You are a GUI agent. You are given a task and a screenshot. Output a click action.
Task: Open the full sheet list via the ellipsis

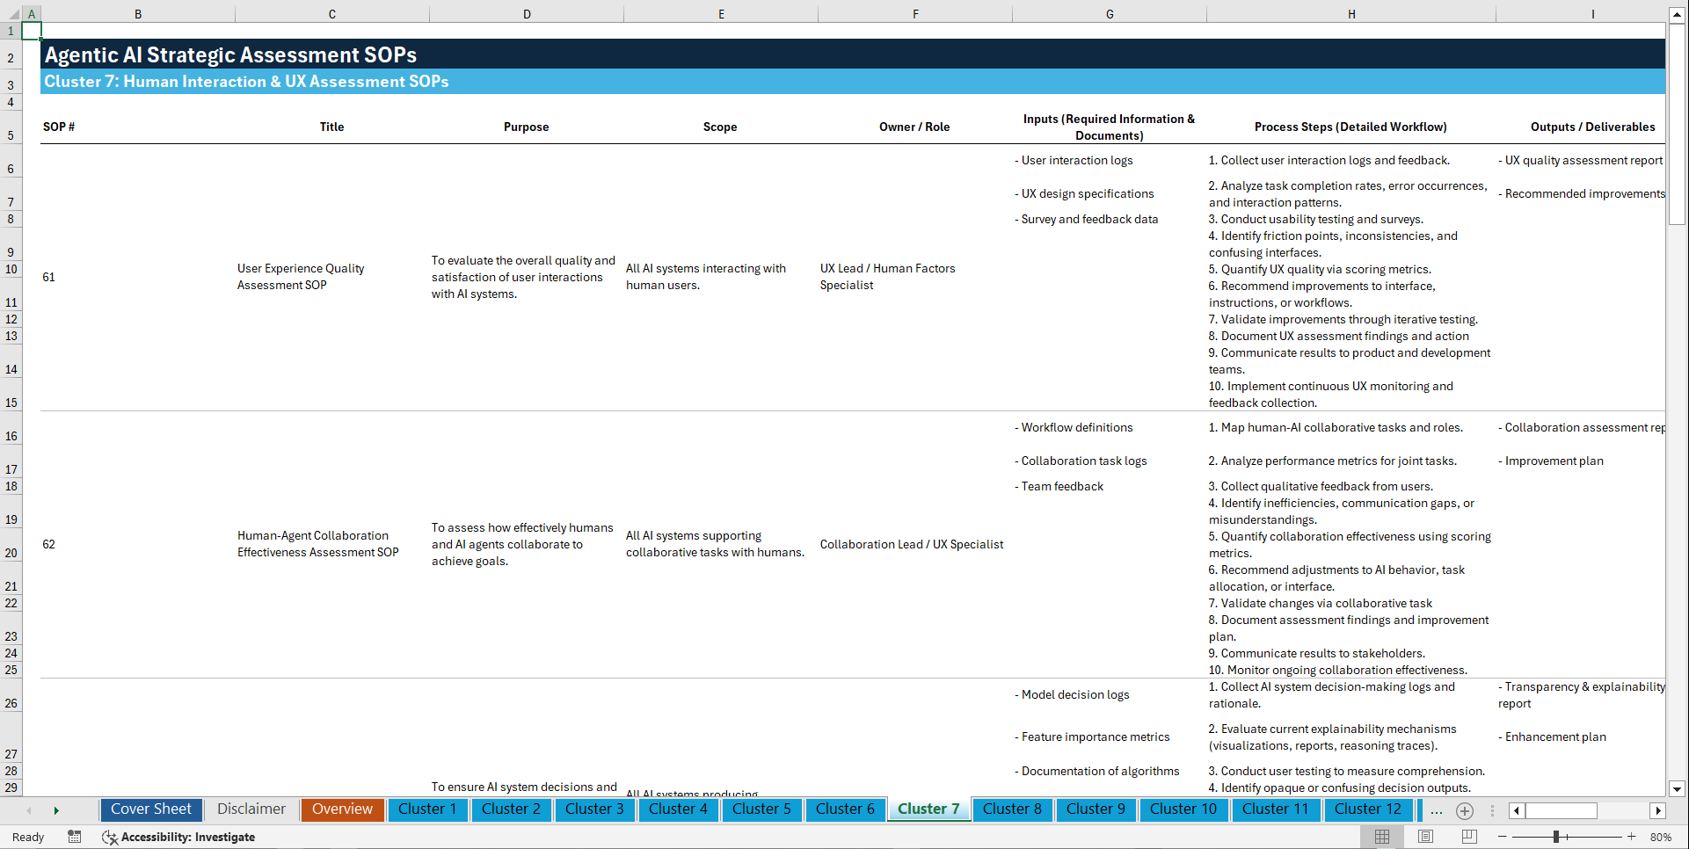click(x=1437, y=810)
